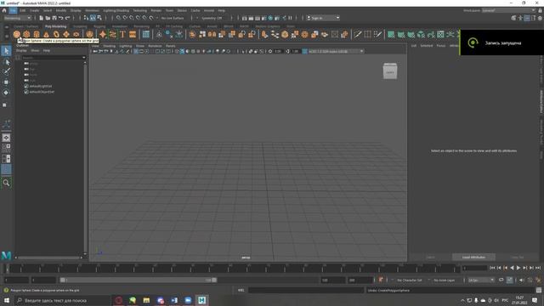Create a polygon cylinder from the shelf
The width and height of the screenshot is (544, 306).
pos(37,34)
